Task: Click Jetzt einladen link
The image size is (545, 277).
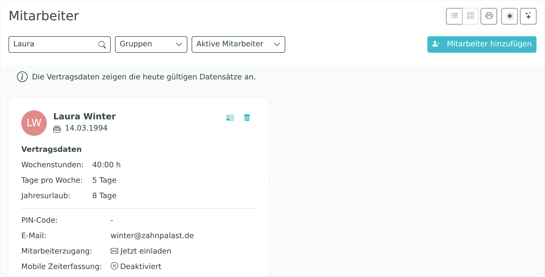Action: [x=141, y=251]
